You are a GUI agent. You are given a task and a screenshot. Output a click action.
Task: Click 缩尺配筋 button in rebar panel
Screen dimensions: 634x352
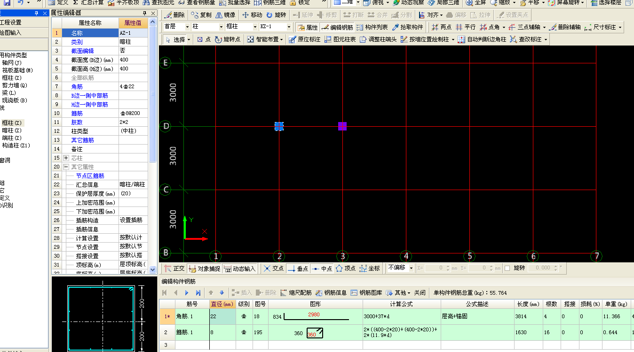tap(296, 292)
